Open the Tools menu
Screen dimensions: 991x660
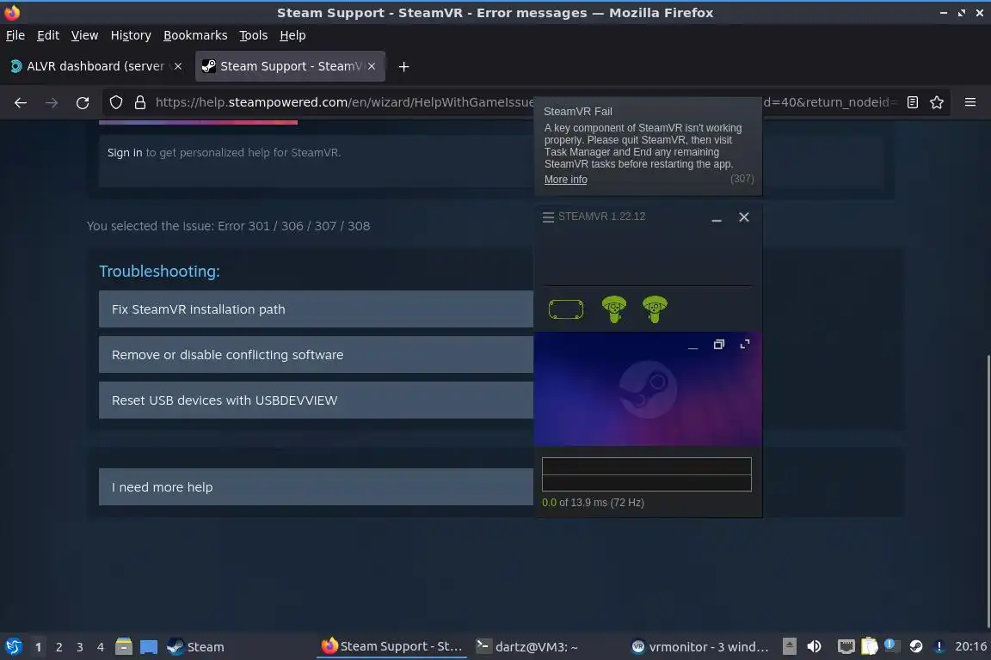point(254,35)
